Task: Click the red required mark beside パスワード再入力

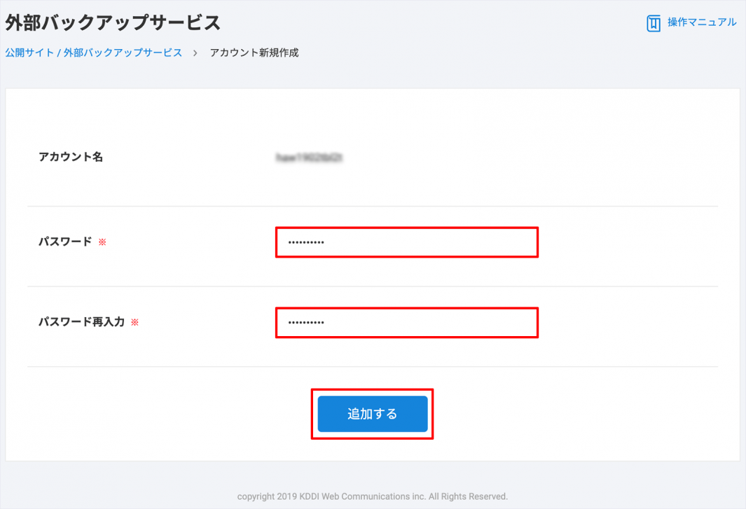Action: pyautogui.click(x=135, y=323)
